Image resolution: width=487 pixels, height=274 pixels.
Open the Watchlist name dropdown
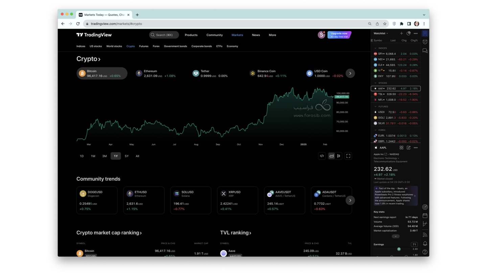(381, 33)
